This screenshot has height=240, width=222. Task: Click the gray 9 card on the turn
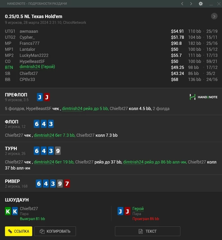(58, 151)
